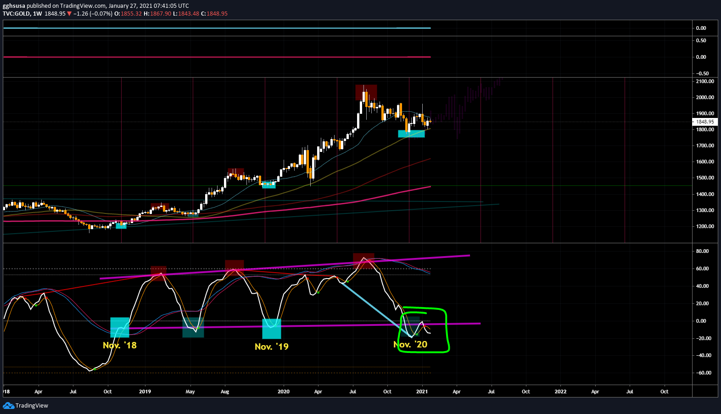
Task: Click the 1300.00 price axis label
Action: pos(705,210)
